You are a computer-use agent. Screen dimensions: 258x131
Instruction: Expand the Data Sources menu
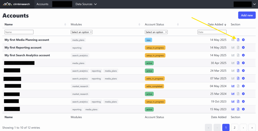point(86,4)
